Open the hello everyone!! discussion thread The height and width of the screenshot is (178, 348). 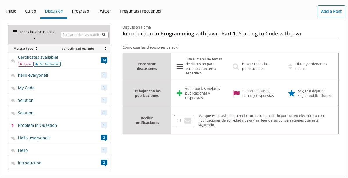33,75
